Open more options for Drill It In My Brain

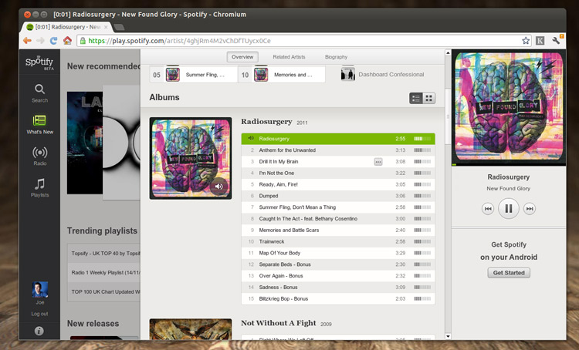coord(378,162)
